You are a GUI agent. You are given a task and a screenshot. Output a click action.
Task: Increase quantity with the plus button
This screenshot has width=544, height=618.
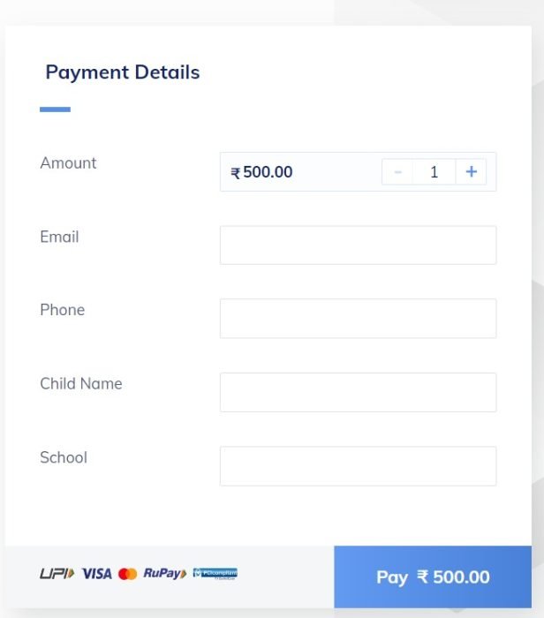pyautogui.click(x=471, y=172)
